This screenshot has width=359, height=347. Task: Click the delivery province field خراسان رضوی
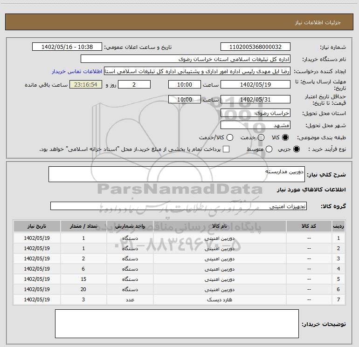click(255, 113)
